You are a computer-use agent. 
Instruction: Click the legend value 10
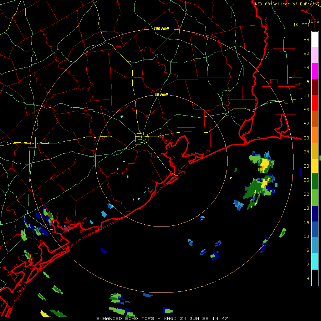pos(306,236)
